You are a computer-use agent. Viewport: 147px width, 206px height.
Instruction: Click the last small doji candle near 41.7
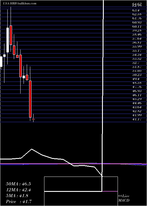pos(33,119)
